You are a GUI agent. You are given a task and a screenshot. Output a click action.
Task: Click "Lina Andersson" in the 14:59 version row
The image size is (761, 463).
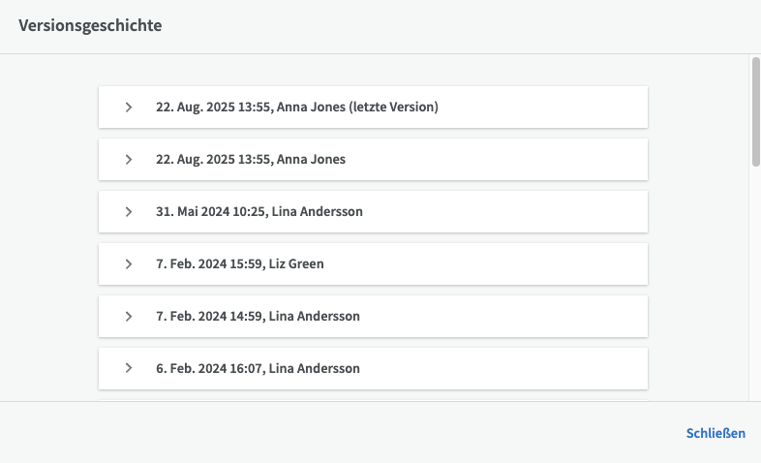(314, 317)
